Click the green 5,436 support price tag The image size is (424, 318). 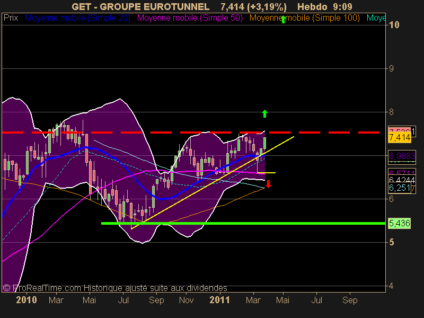(x=400, y=223)
